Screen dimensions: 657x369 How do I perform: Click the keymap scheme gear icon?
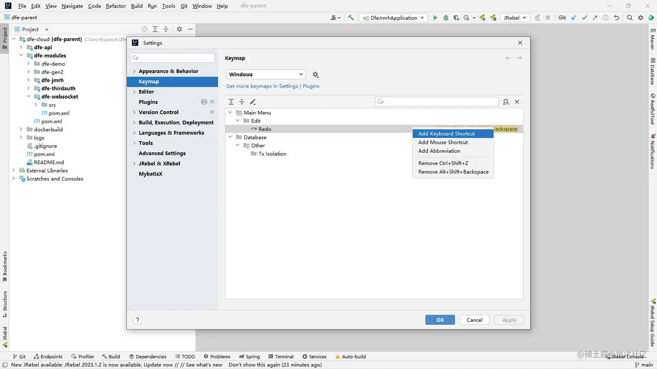[x=315, y=75]
